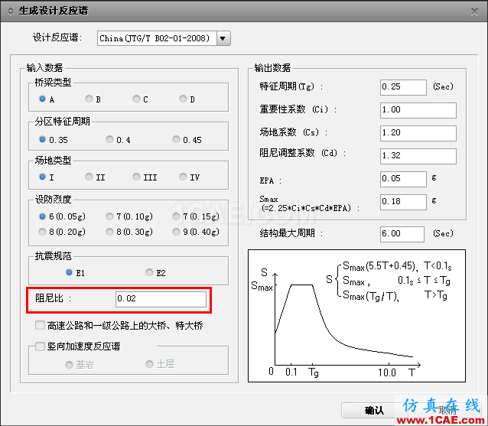Click the 重要性系数 (Ci) field

[x=418, y=110]
